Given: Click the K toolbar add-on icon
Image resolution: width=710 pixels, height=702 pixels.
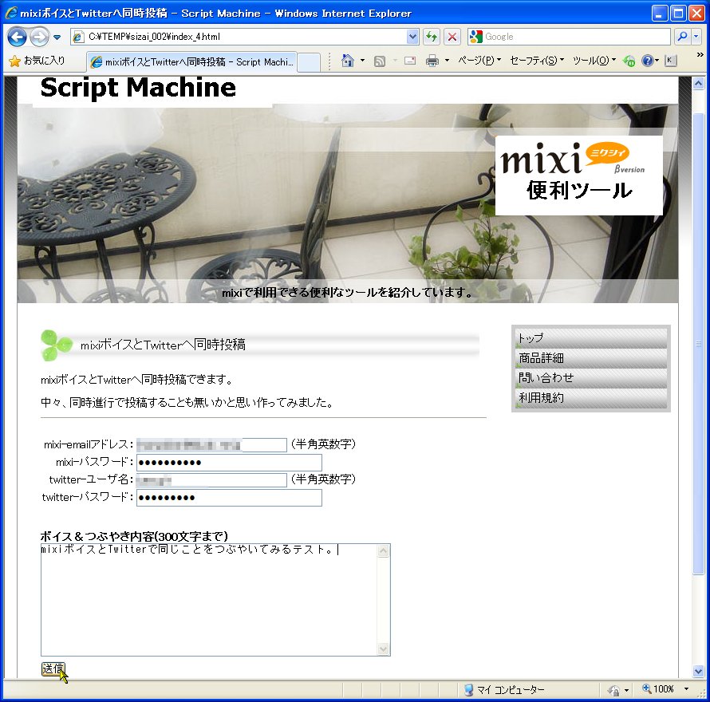Looking at the screenshot, I should coord(670,61).
